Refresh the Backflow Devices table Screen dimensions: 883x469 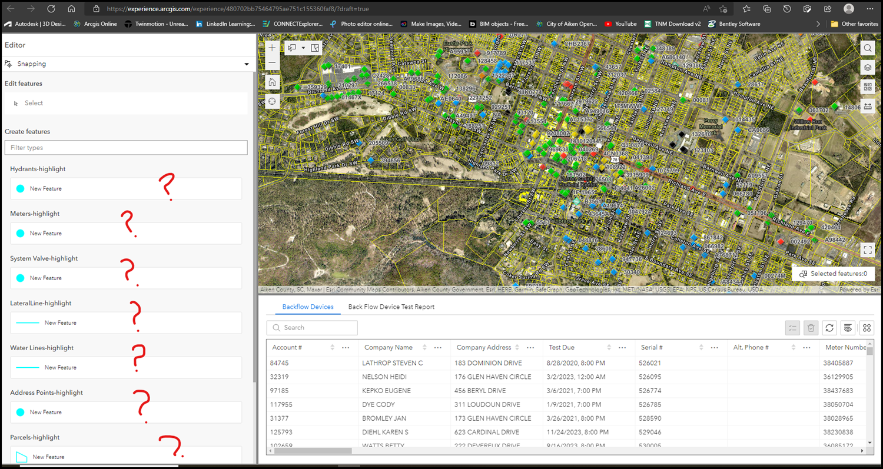tap(829, 328)
